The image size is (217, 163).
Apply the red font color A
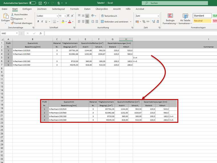pyautogui.click(x=70, y=21)
